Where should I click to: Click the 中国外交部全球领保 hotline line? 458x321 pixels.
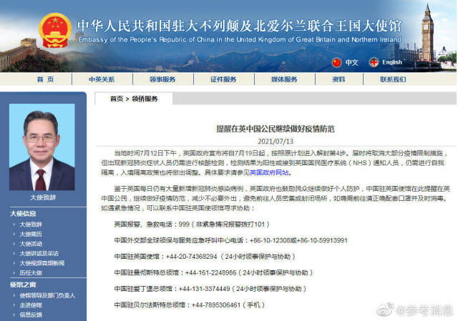pos(230,240)
